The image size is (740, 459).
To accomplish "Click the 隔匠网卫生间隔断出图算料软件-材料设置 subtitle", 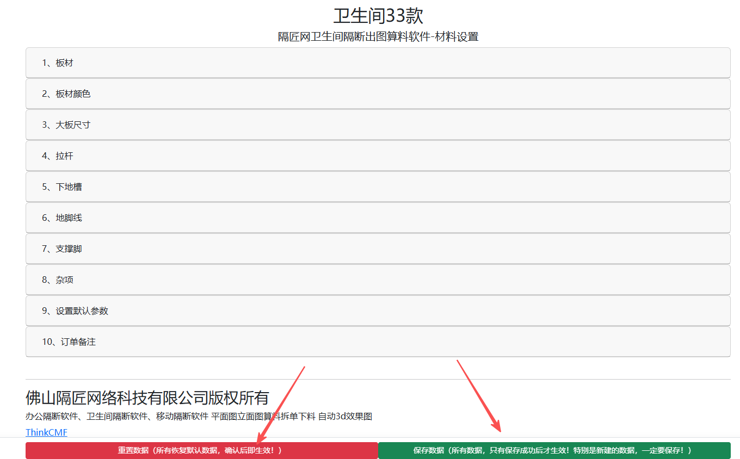I will tap(378, 37).
